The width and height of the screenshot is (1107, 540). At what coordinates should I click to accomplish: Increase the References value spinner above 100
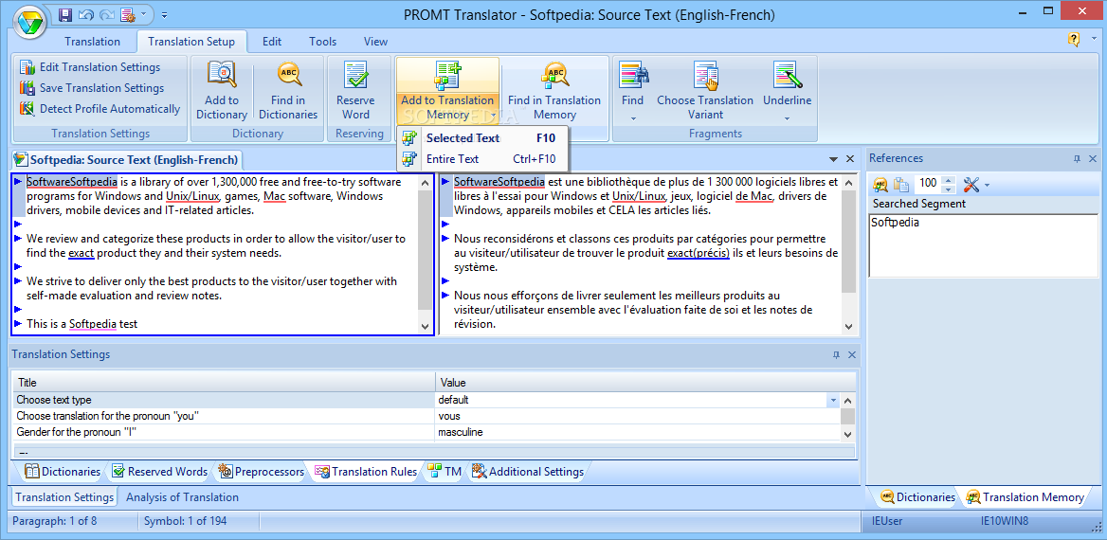pyautogui.click(x=948, y=180)
